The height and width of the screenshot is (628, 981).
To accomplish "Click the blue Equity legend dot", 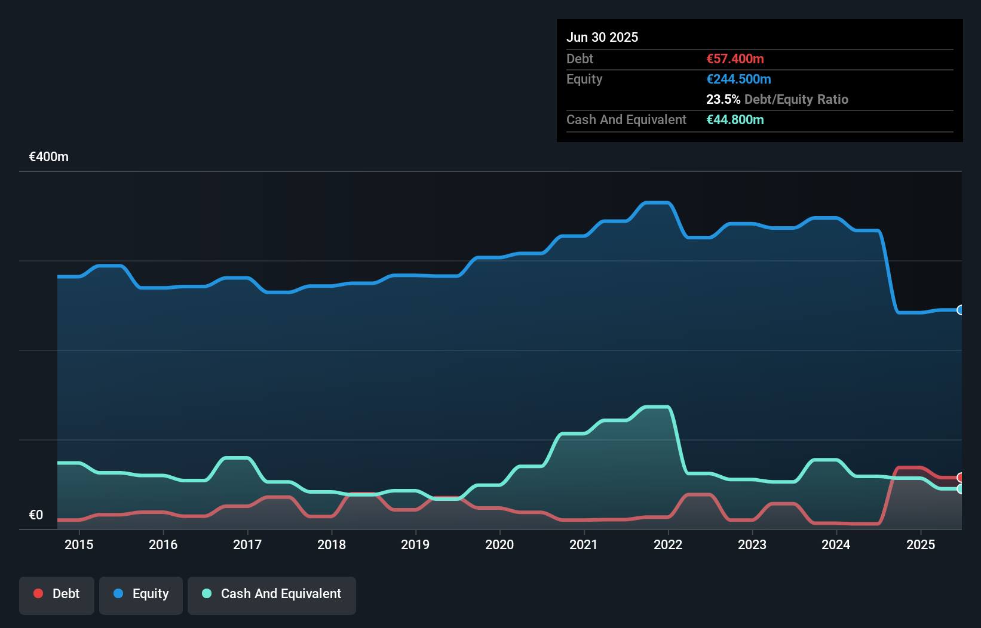I will 118,593.
